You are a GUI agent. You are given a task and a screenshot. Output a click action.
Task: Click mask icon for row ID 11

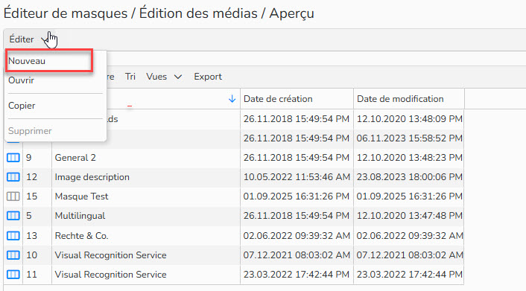[x=13, y=275]
